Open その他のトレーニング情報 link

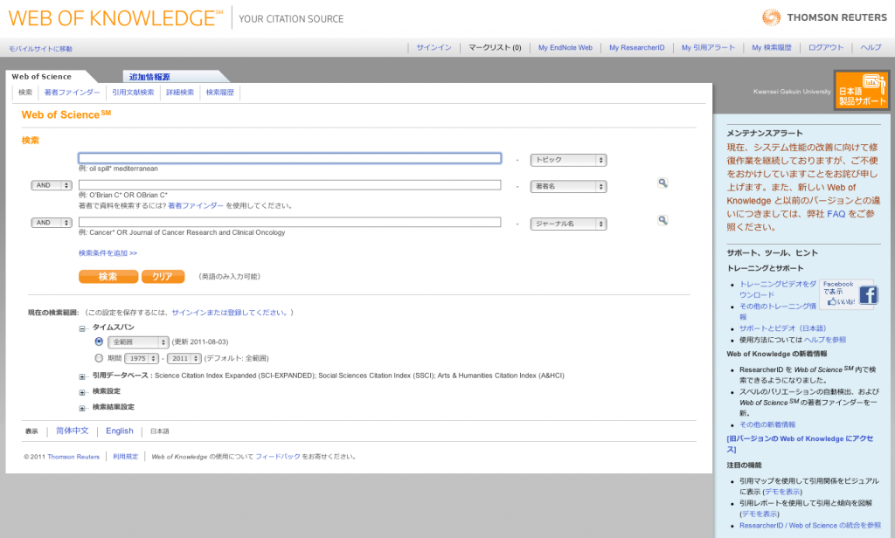click(778, 312)
